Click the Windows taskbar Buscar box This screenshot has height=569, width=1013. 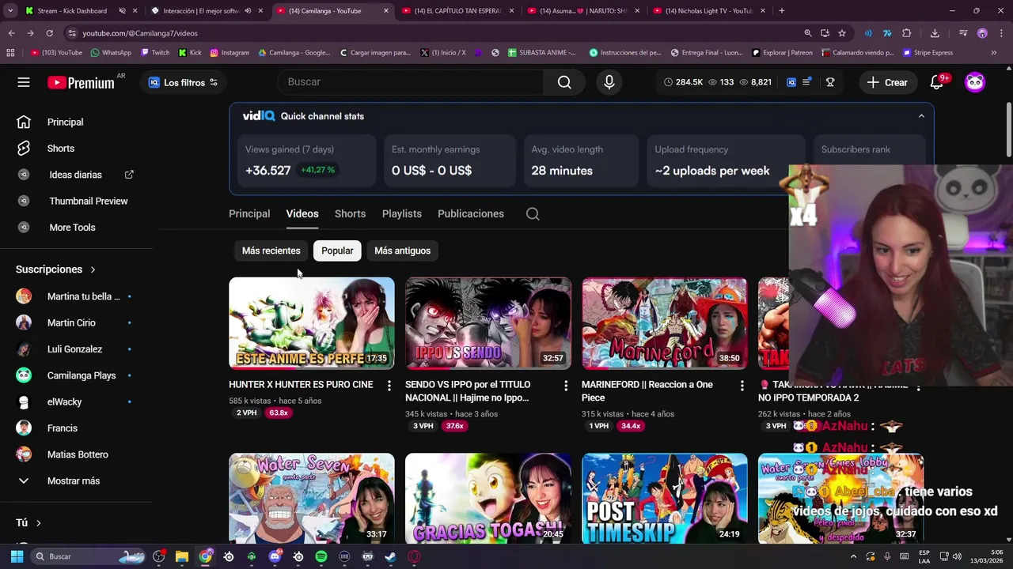(x=89, y=556)
